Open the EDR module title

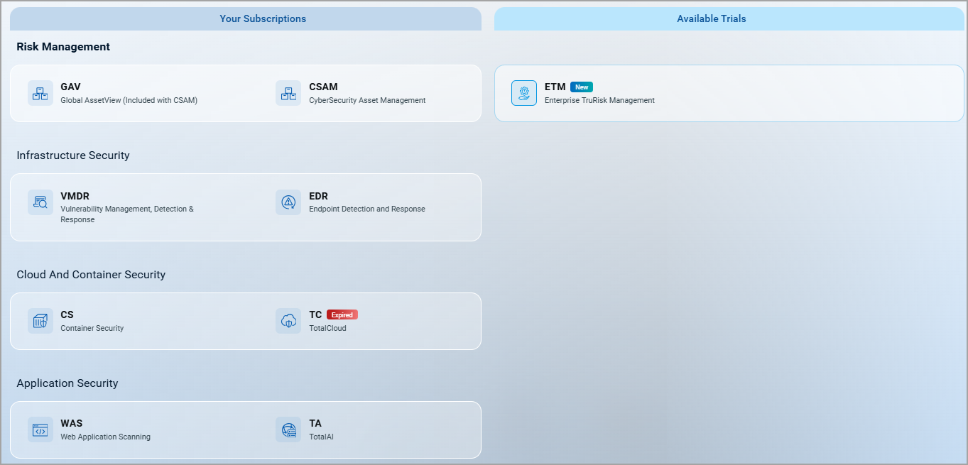tap(318, 196)
